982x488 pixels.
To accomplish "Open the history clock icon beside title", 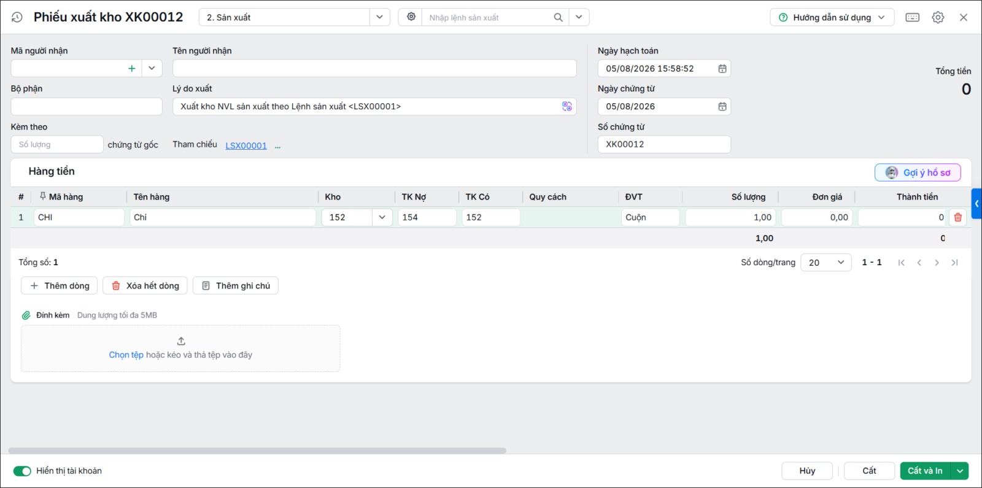I will point(17,17).
